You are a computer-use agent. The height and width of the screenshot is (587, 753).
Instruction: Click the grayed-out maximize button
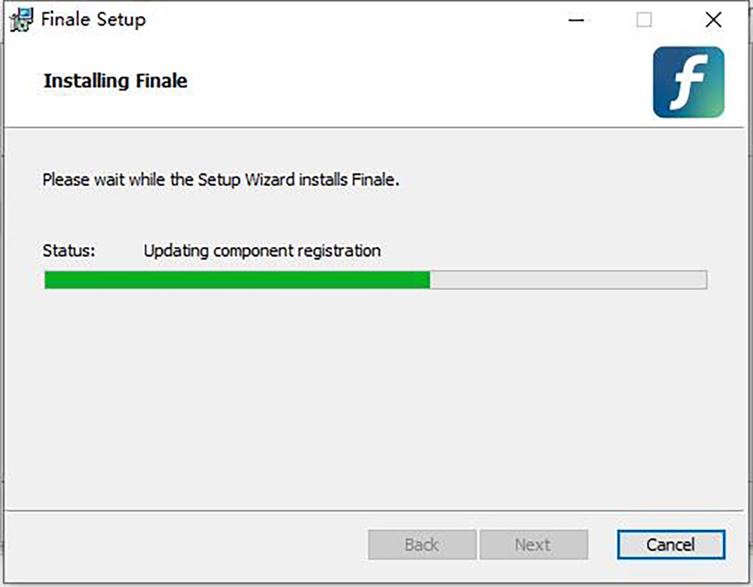pyautogui.click(x=644, y=20)
